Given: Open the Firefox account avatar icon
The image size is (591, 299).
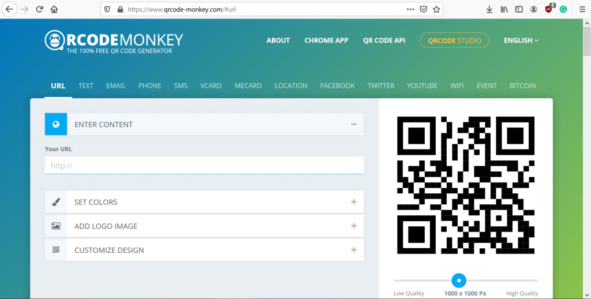Looking at the screenshot, I should click(x=534, y=9).
